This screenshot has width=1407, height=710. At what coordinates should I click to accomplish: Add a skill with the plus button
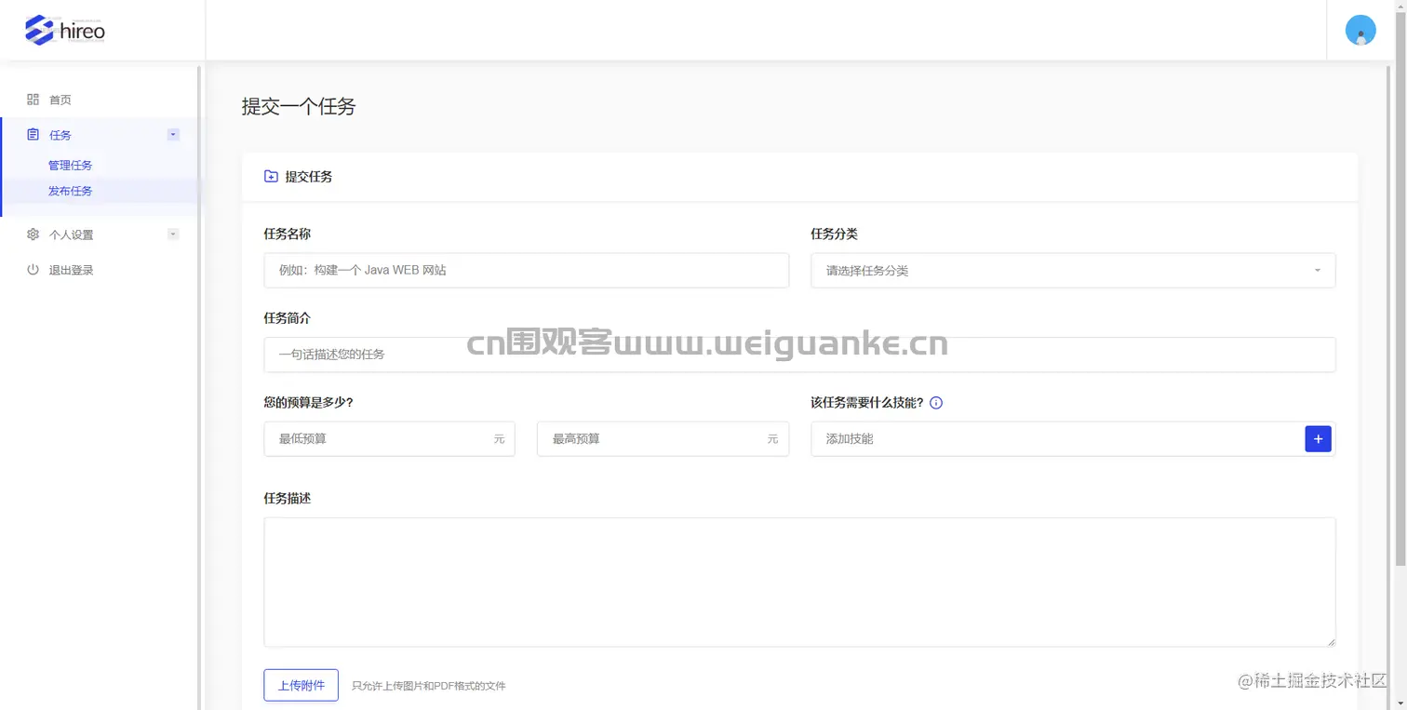pyautogui.click(x=1318, y=439)
